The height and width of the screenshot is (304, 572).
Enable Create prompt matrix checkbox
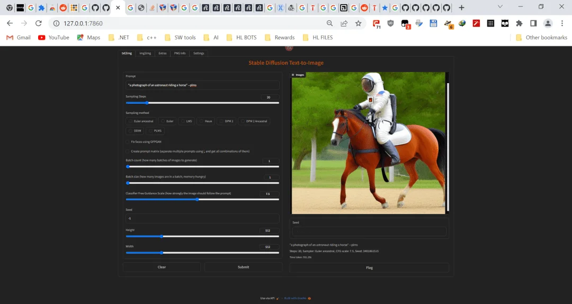click(128, 151)
